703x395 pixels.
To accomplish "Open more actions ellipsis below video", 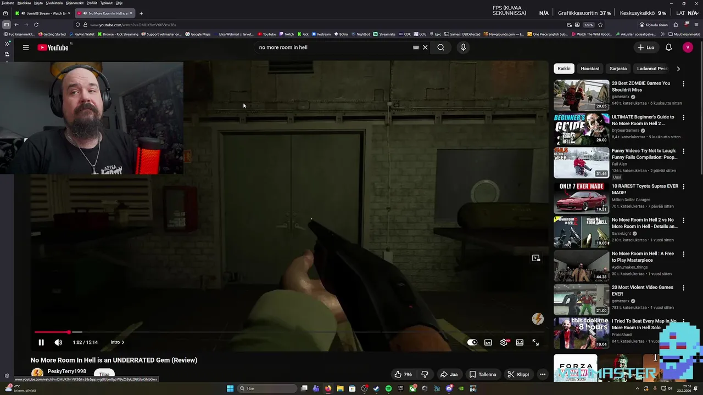I will (x=543, y=375).
